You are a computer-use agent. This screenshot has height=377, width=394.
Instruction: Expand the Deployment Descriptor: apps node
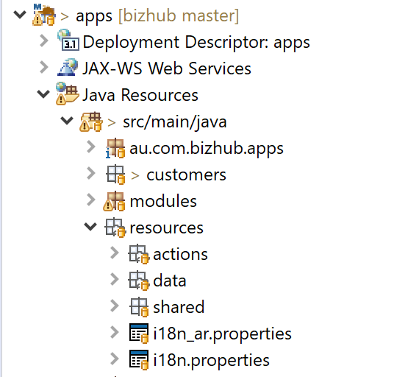pyautogui.click(x=44, y=40)
